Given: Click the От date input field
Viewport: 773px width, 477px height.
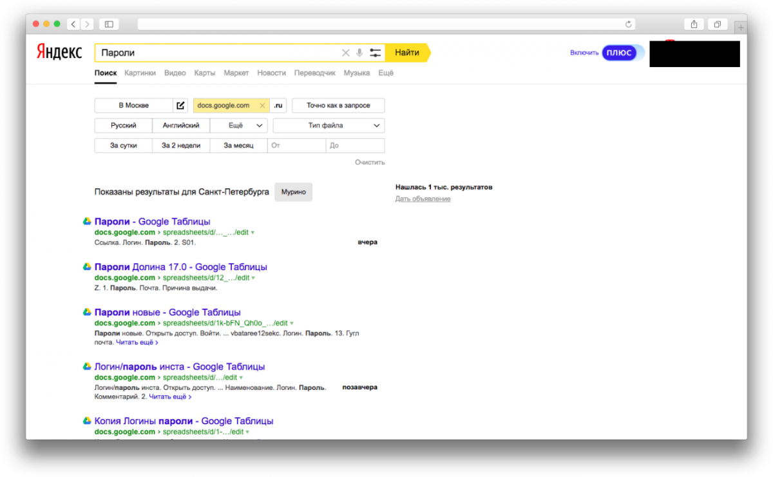Looking at the screenshot, I should pyautogui.click(x=296, y=146).
